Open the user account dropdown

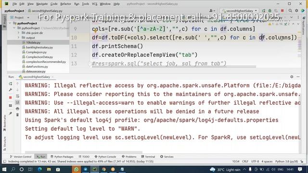point(212,11)
